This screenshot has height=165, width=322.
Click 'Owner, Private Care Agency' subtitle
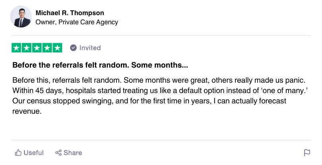pyautogui.click(x=77, y=22)
